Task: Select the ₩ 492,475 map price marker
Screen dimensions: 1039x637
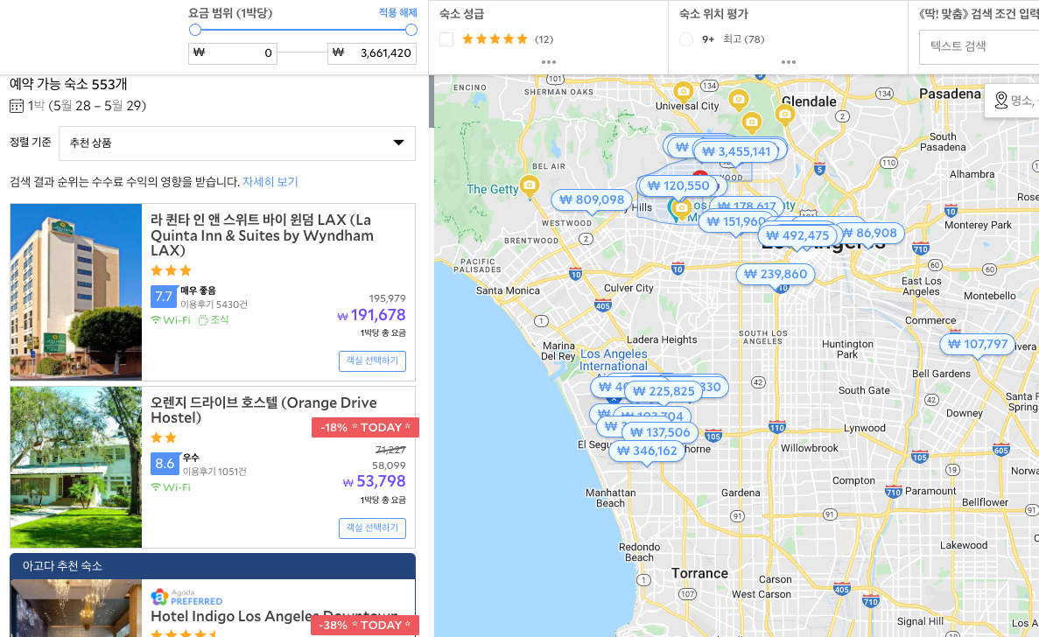Action: pos(797,235)
